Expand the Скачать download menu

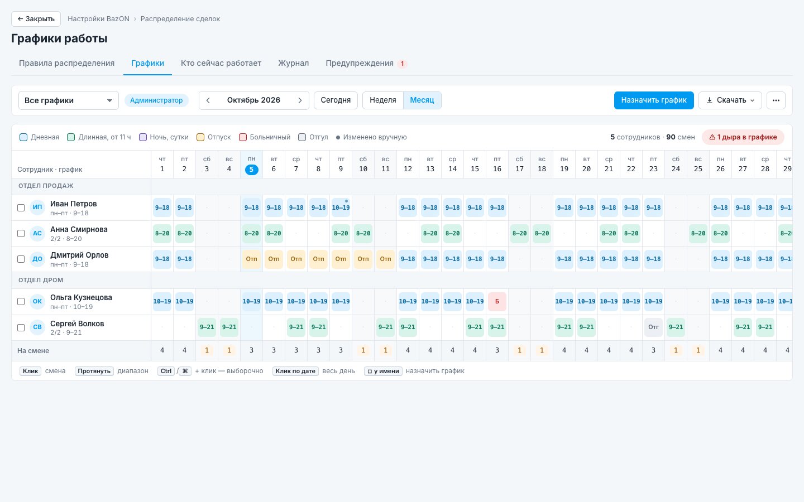click(730, 100)
